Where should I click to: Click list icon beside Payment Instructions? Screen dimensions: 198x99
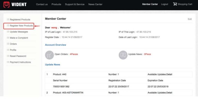pyautogui.click(x=8, y=62)
